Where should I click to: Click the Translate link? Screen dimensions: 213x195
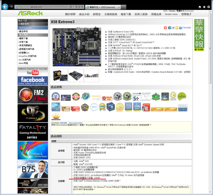coord(186,28)
